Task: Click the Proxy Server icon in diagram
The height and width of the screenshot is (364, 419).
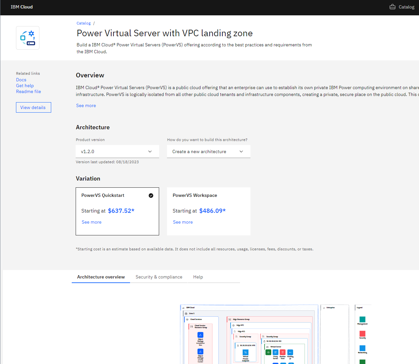Action: 276,352
